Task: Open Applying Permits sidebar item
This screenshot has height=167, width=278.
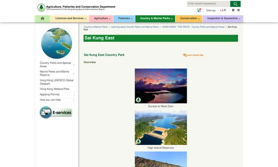Action: coord(50,94)
